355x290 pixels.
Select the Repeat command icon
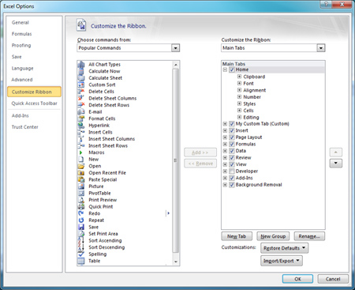[81, 220]
